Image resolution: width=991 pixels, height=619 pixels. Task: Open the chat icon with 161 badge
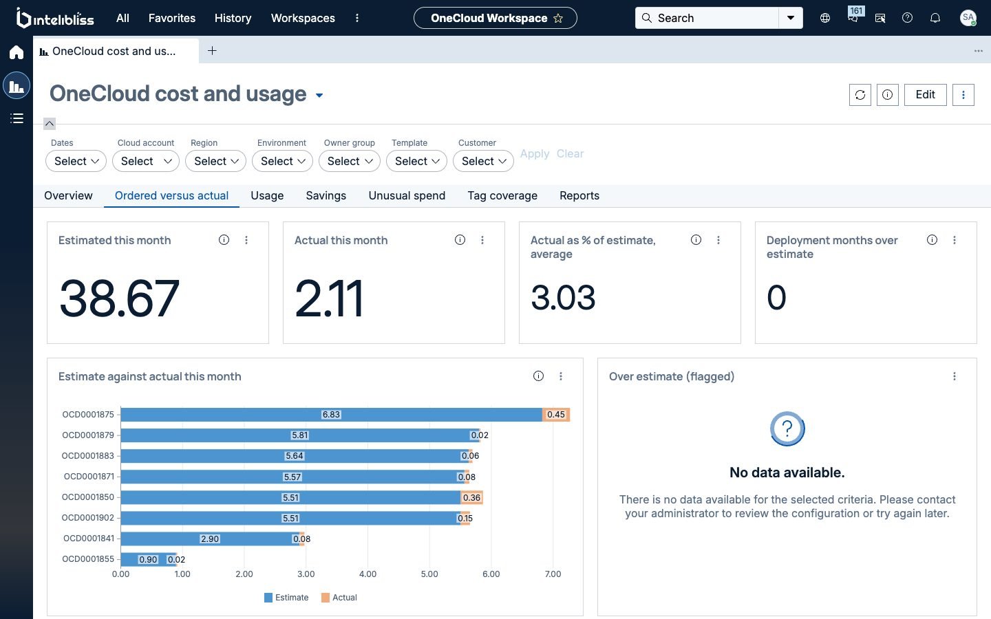click(853, 17)
